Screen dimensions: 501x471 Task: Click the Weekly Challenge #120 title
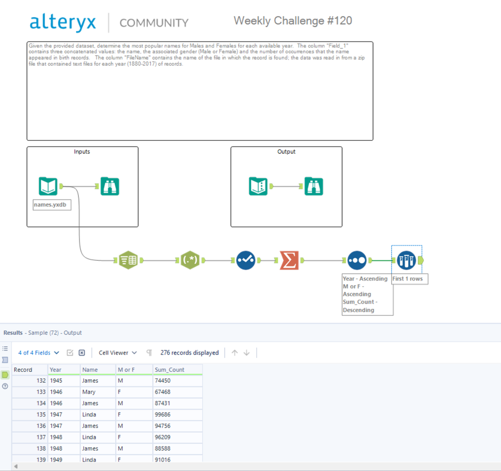[293, 21]
